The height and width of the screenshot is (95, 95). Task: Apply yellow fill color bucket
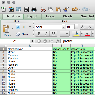pyautogui.click(x=76, y=34)
